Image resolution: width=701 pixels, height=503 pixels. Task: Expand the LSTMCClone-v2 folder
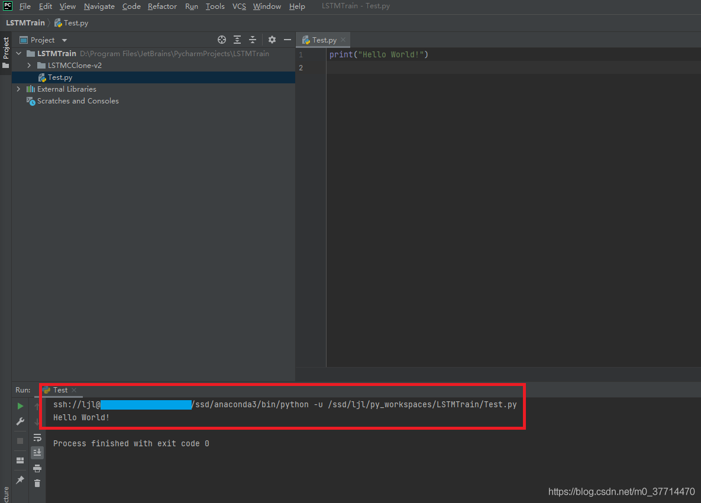(x=29, y=66)
